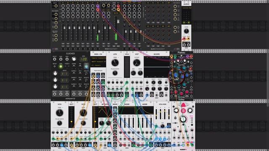Adjust the LFO PULSE WIDTH knob
This screenshot has height=151, width=269.
(x=115, y=73)
